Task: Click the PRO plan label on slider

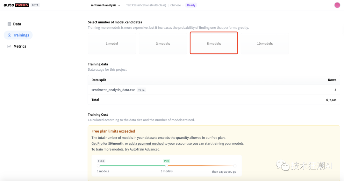Action: [167, 161]
